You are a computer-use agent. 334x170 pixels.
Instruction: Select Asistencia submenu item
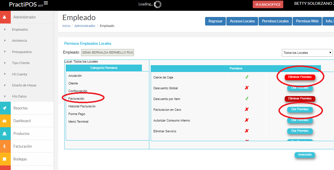tap(19, 41)
